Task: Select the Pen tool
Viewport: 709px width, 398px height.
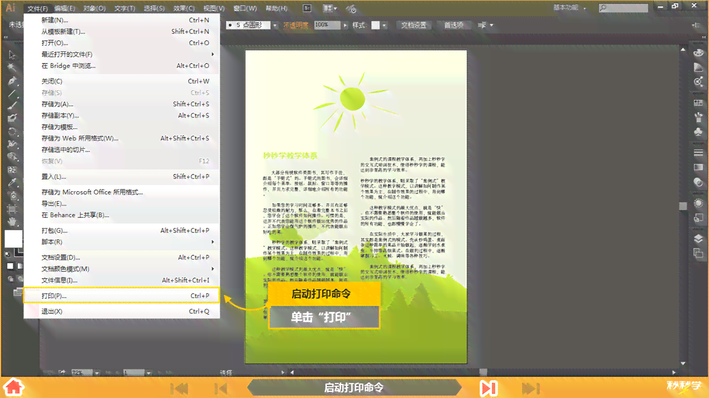Action: click(x=12, y=80)
